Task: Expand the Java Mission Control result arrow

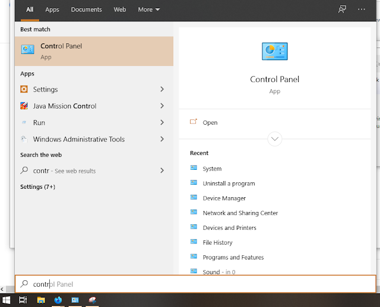Action: tap(162, 106)
